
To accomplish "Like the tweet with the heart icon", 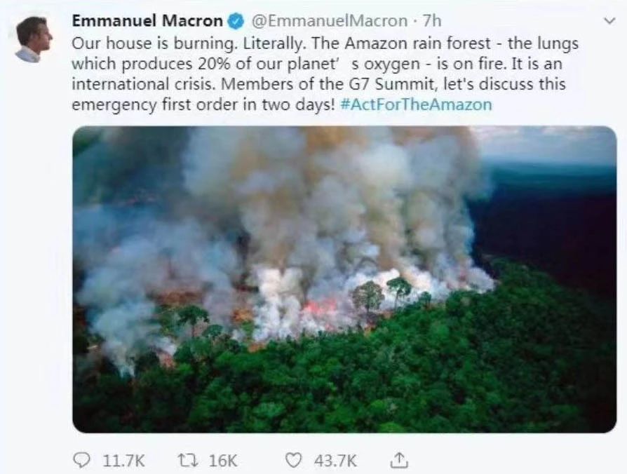I will pos(295,460).
